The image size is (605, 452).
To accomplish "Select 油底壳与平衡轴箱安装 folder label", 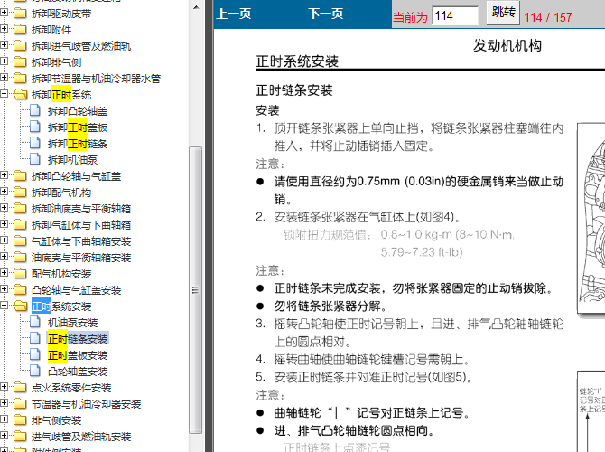I will tap(81, 258).
